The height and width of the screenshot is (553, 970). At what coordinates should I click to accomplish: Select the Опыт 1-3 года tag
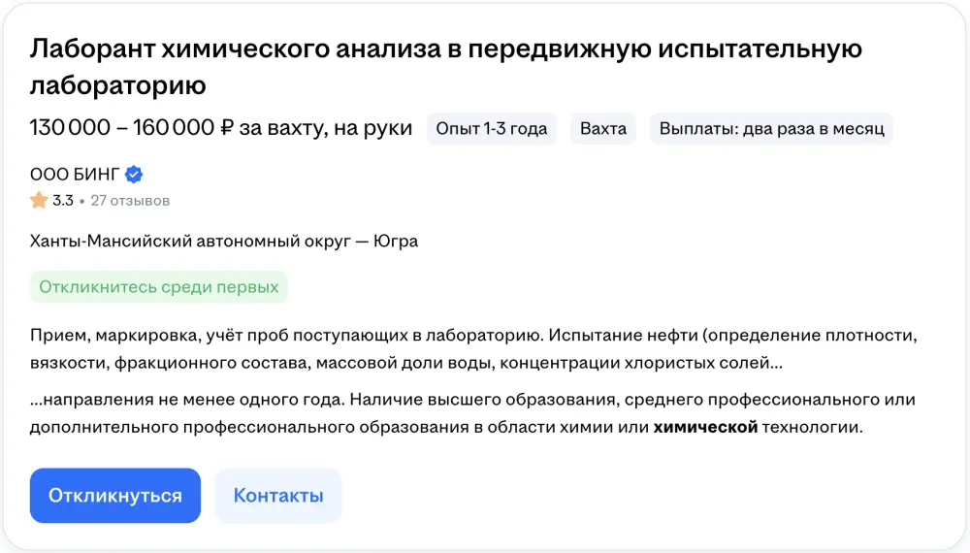(492, 129)
